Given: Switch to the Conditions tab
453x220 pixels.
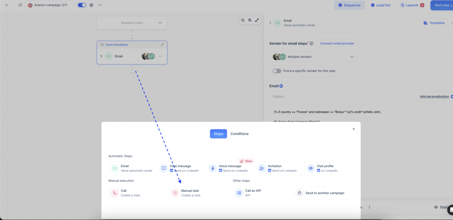Looking at the screenshot, I should (239, 134).
